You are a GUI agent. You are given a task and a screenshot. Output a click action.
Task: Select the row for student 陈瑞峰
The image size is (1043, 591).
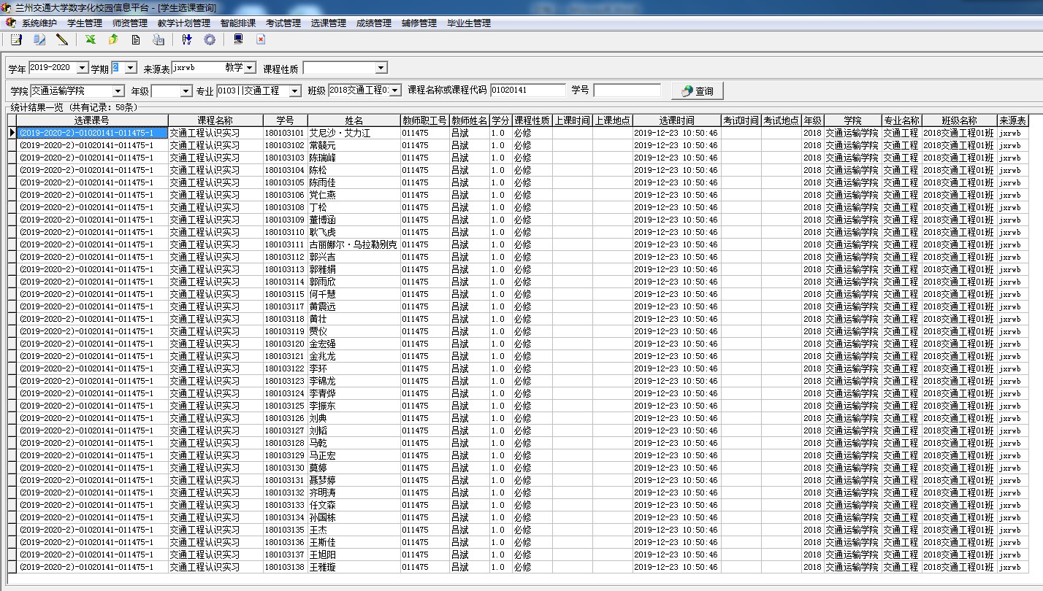pyautogui.click(x=322, y=158)
